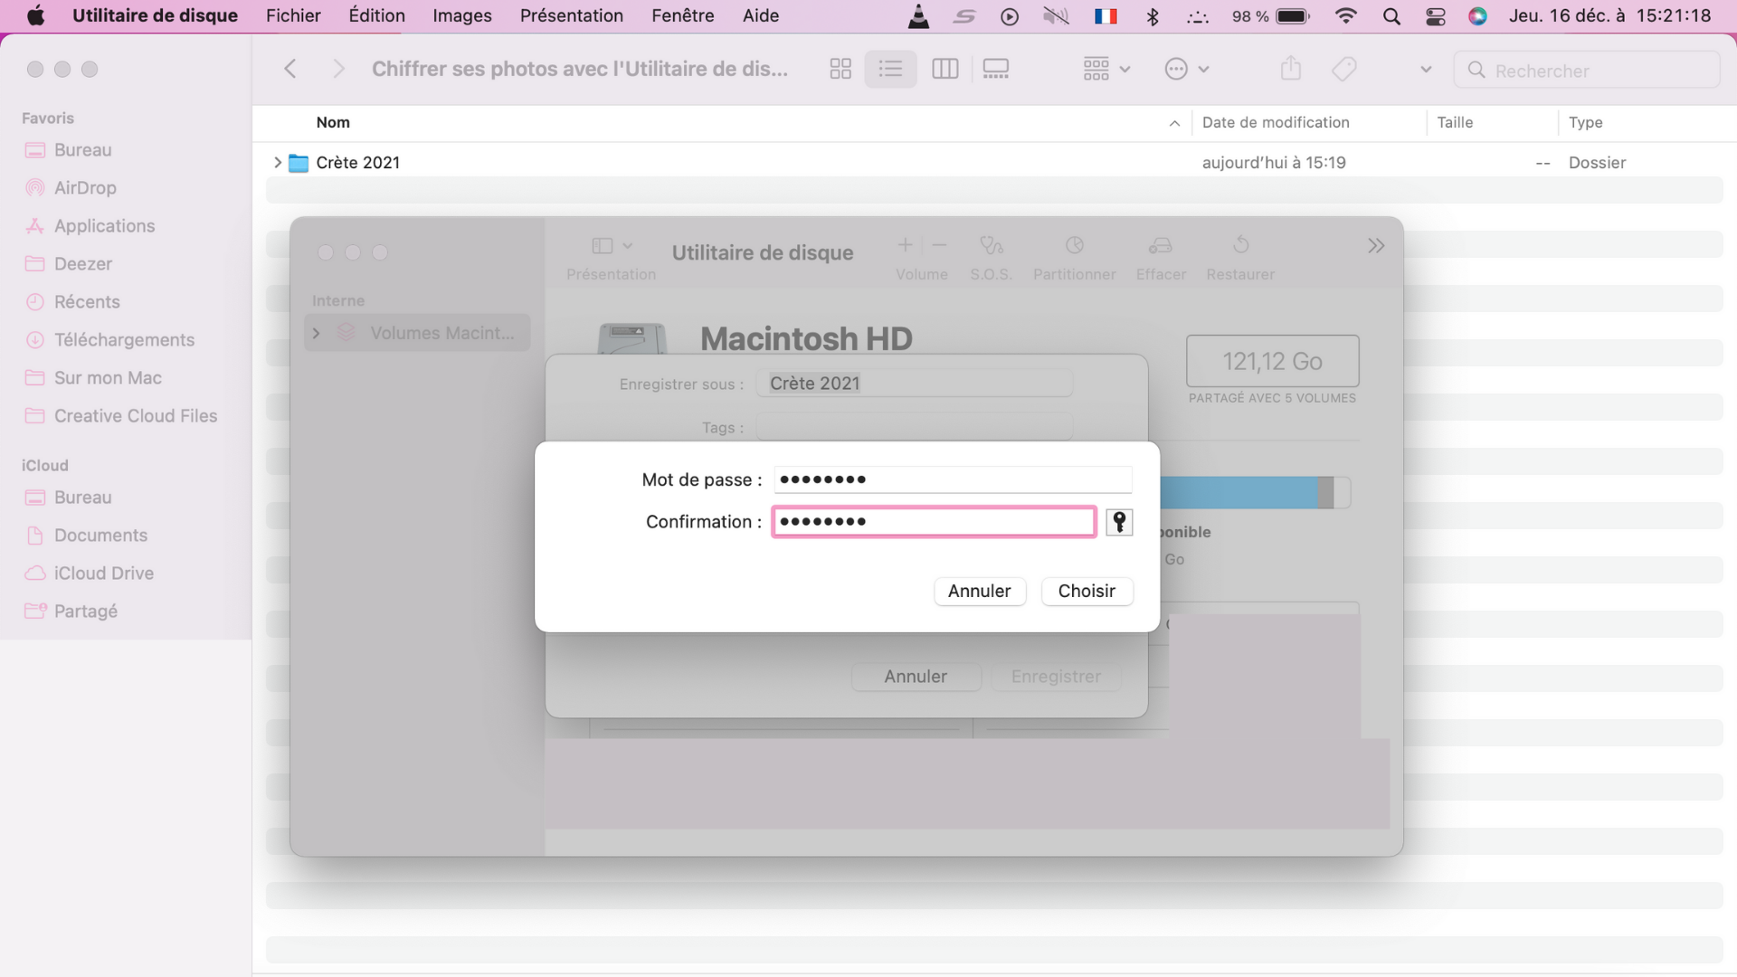
Task: Switch Finder to column view
Action: tap(944, 69)
